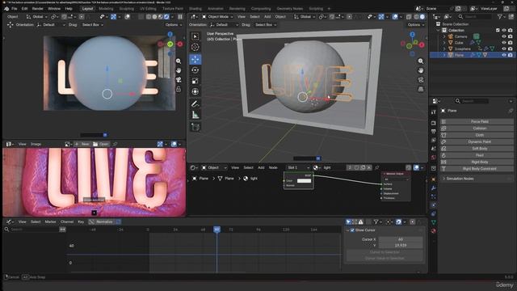Select the Add Cube tool in the viewport toolbar
517x291 pixels.
click(195, 127)
